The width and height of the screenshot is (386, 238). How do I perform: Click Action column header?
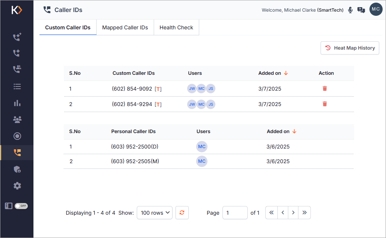click(x=326, y=73)
